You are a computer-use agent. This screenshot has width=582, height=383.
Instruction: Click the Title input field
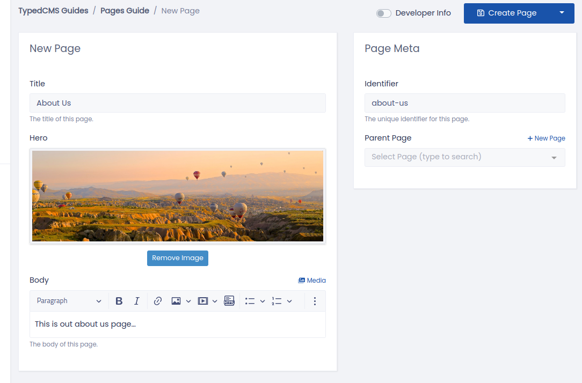177,103
